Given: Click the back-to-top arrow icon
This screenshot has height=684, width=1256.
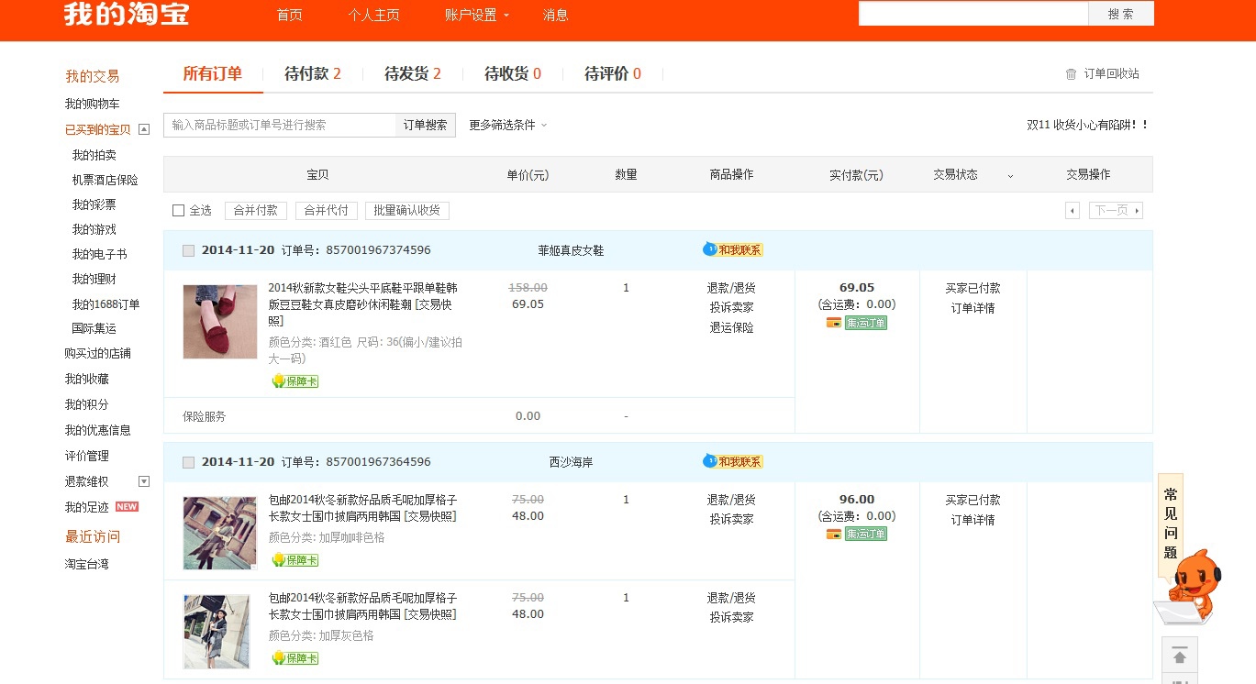Looking at the screenshot, I should (1180, 656).
